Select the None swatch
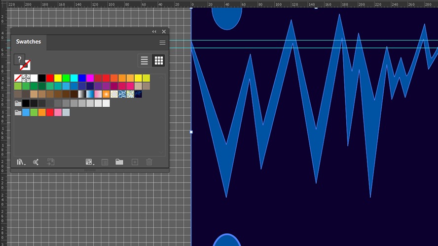The image size is (438, 246). (18, 78)
